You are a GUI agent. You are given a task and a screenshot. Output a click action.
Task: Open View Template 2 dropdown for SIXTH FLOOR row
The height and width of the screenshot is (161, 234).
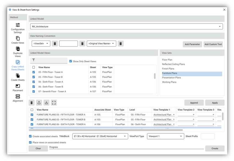(186, 124)
